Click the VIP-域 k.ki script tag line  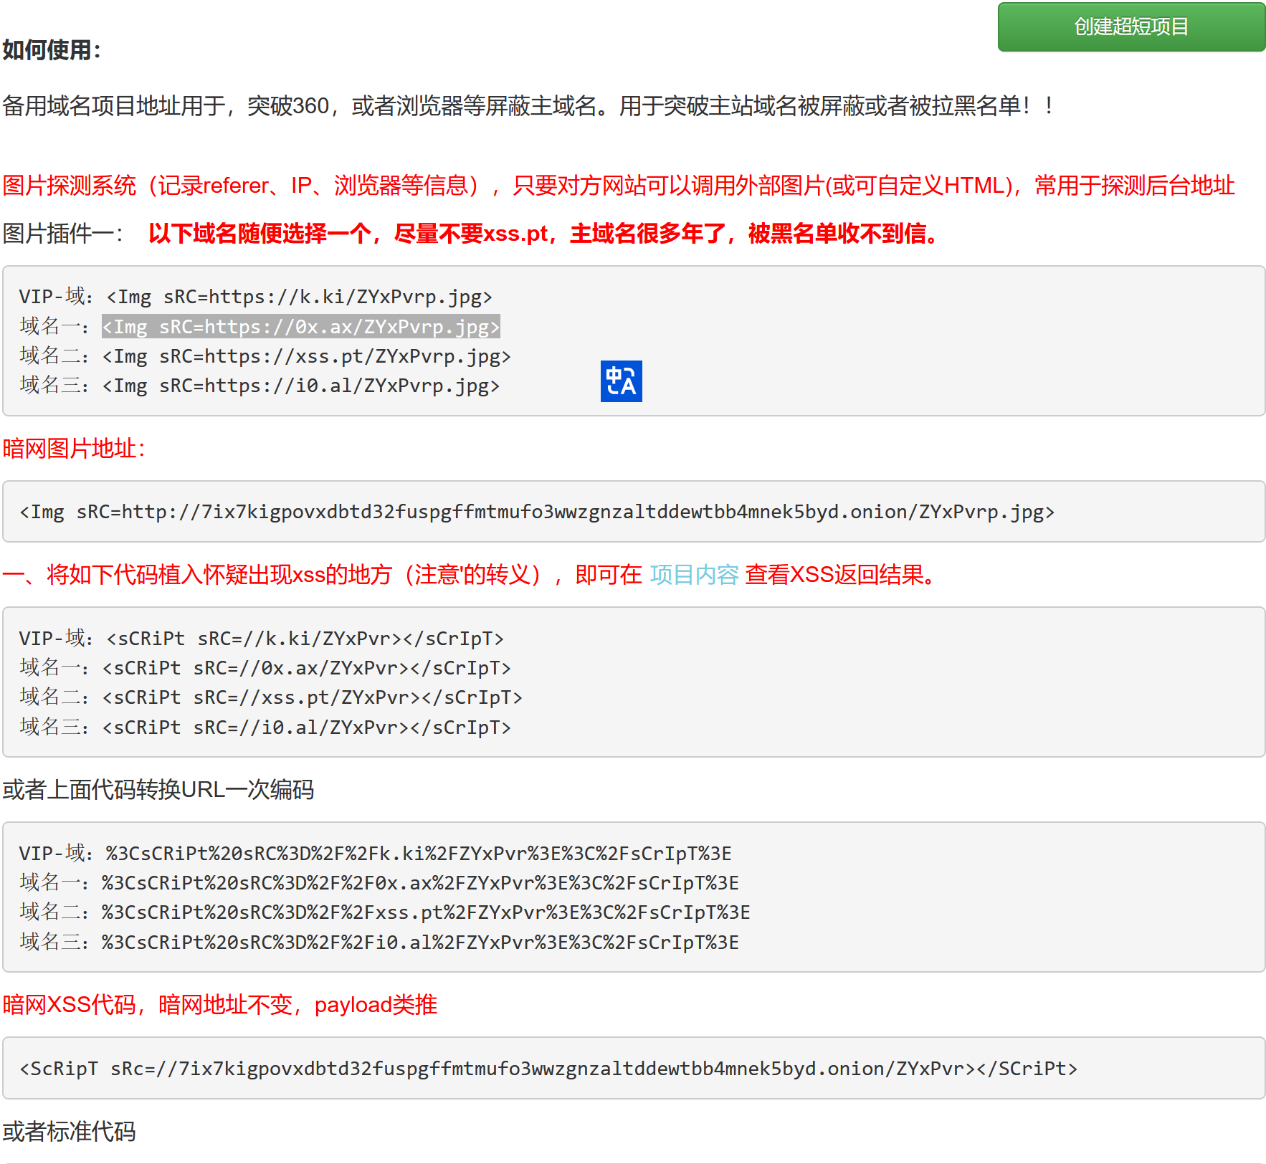[x=262, y=639]
